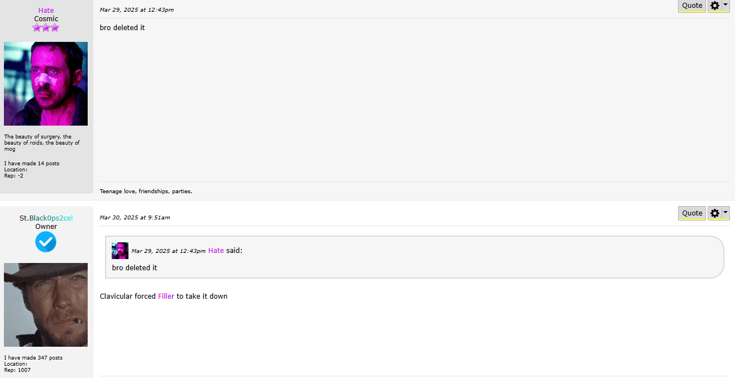Click 'Owner' title under St.Black0ps2cel
Screen dimensions: 735x378
click(46, 227)
